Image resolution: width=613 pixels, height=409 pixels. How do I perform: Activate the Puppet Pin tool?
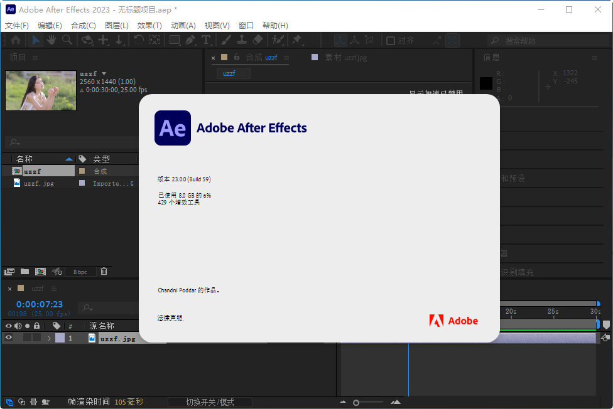(296, 40)
